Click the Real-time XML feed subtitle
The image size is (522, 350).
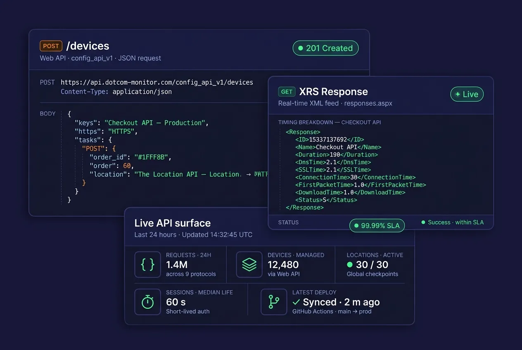coord(335,103)
